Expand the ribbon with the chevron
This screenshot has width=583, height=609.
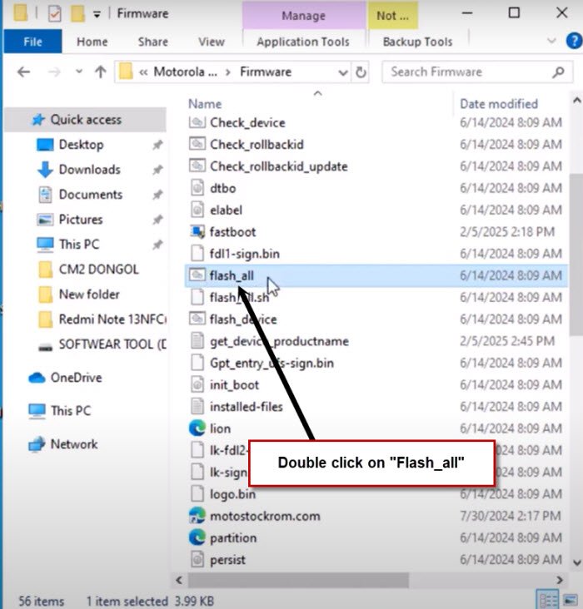551,41
